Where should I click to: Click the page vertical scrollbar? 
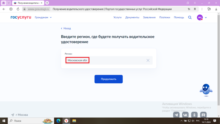[218, 60]
